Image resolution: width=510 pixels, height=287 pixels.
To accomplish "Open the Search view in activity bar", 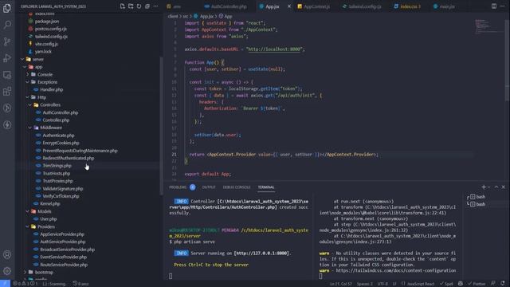I will point(7,25).
